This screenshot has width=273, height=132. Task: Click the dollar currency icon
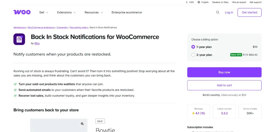pos(187,2)
